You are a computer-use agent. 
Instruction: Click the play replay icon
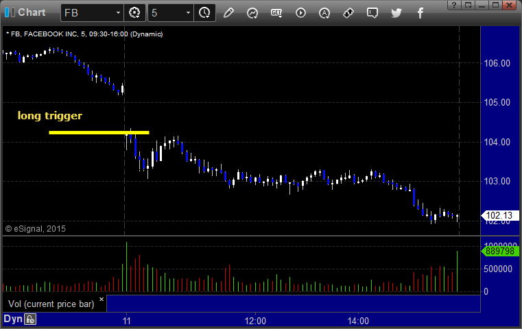tap(300, 13)
